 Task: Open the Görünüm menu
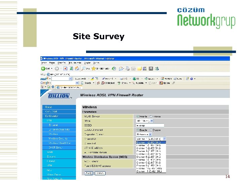[x=62, y=63]
